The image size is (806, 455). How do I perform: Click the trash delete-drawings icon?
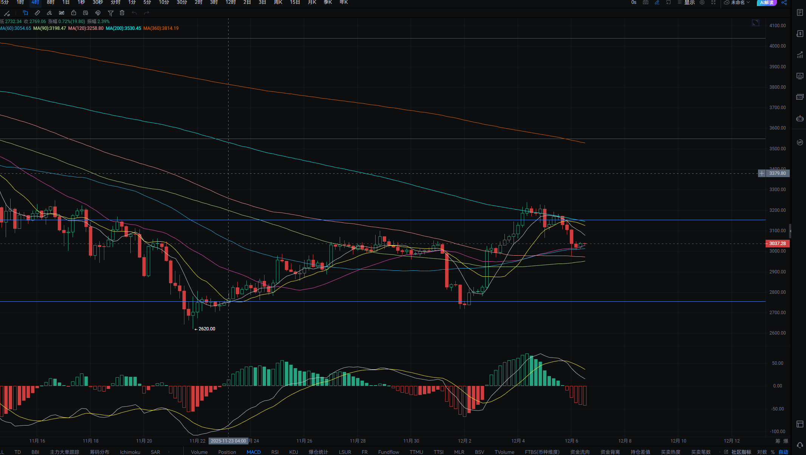[x=122, y=13]
